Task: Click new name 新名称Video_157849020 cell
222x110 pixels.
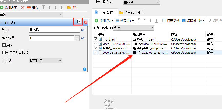Action: point(150,44)
